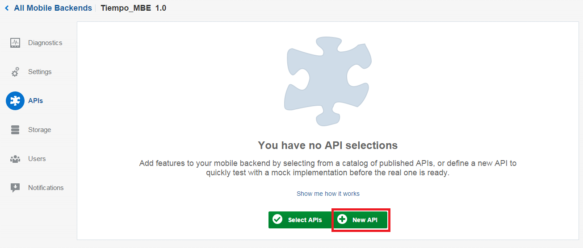Click the Users group icon

click(15, 159)
